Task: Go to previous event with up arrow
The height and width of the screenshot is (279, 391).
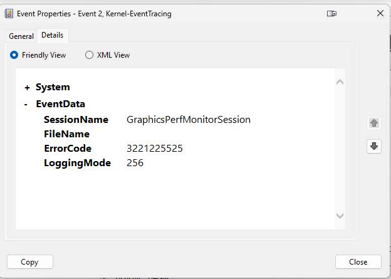Action: coord(374,123)
